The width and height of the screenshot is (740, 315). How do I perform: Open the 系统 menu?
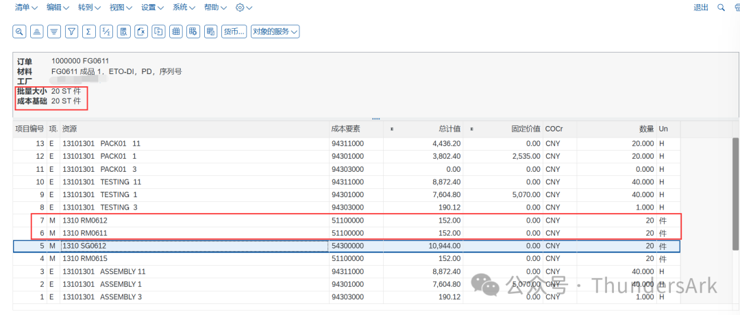[x=184, y=8]
